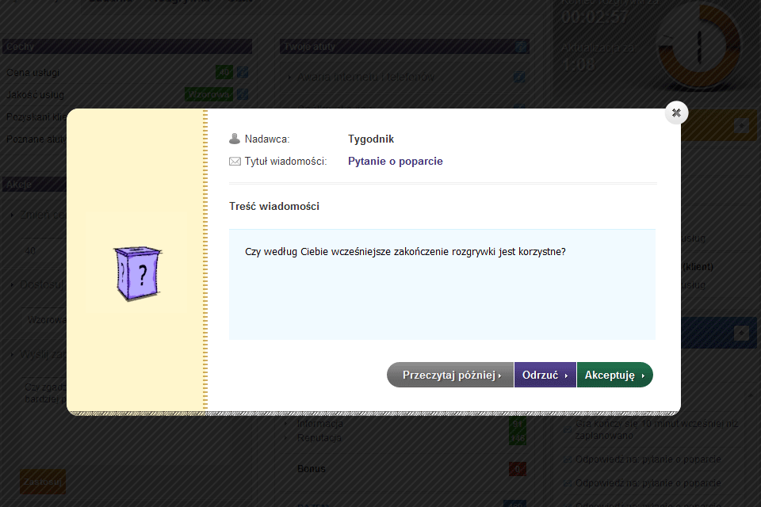761x507 pixels.
Task: Open help icon next to Jakość usług
Action: [x=243, y=94]
